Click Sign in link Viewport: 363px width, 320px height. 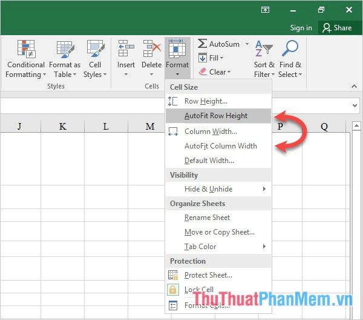click(301, 28)
